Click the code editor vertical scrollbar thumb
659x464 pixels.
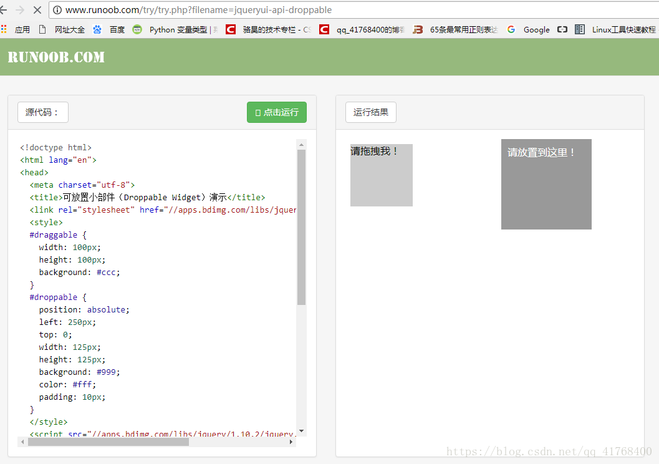coord(301,227)
